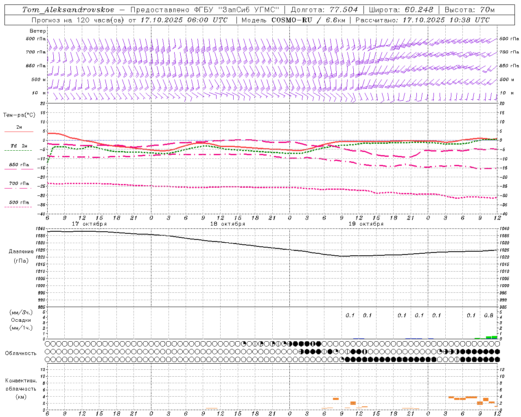Click the 19 октября date label
The image size is (521, 417).
point(366,224)
